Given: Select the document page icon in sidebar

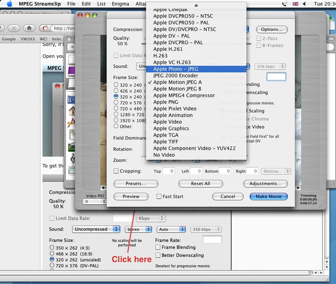Looking at the screenshot, I should pos(72,134).
